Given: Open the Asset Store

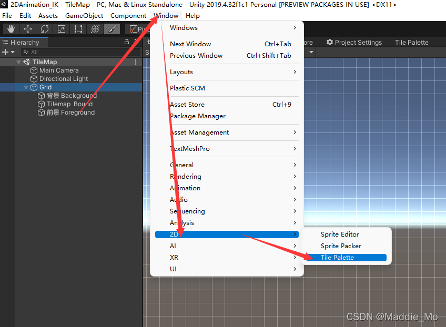Looking at the screenshot, I should (227, 105).
